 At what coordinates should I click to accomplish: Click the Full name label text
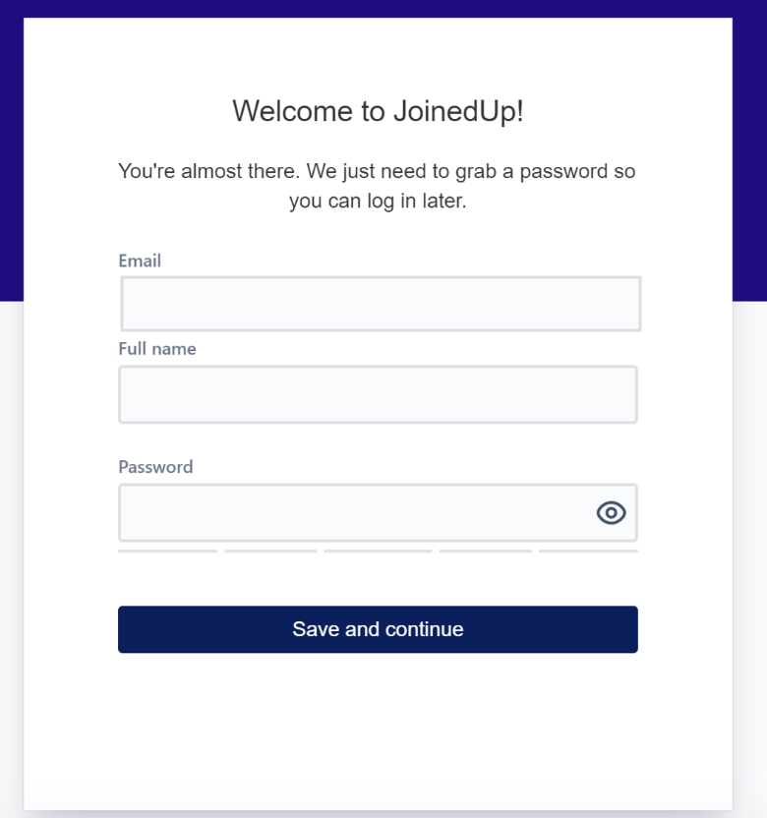[x=157, y=349]
